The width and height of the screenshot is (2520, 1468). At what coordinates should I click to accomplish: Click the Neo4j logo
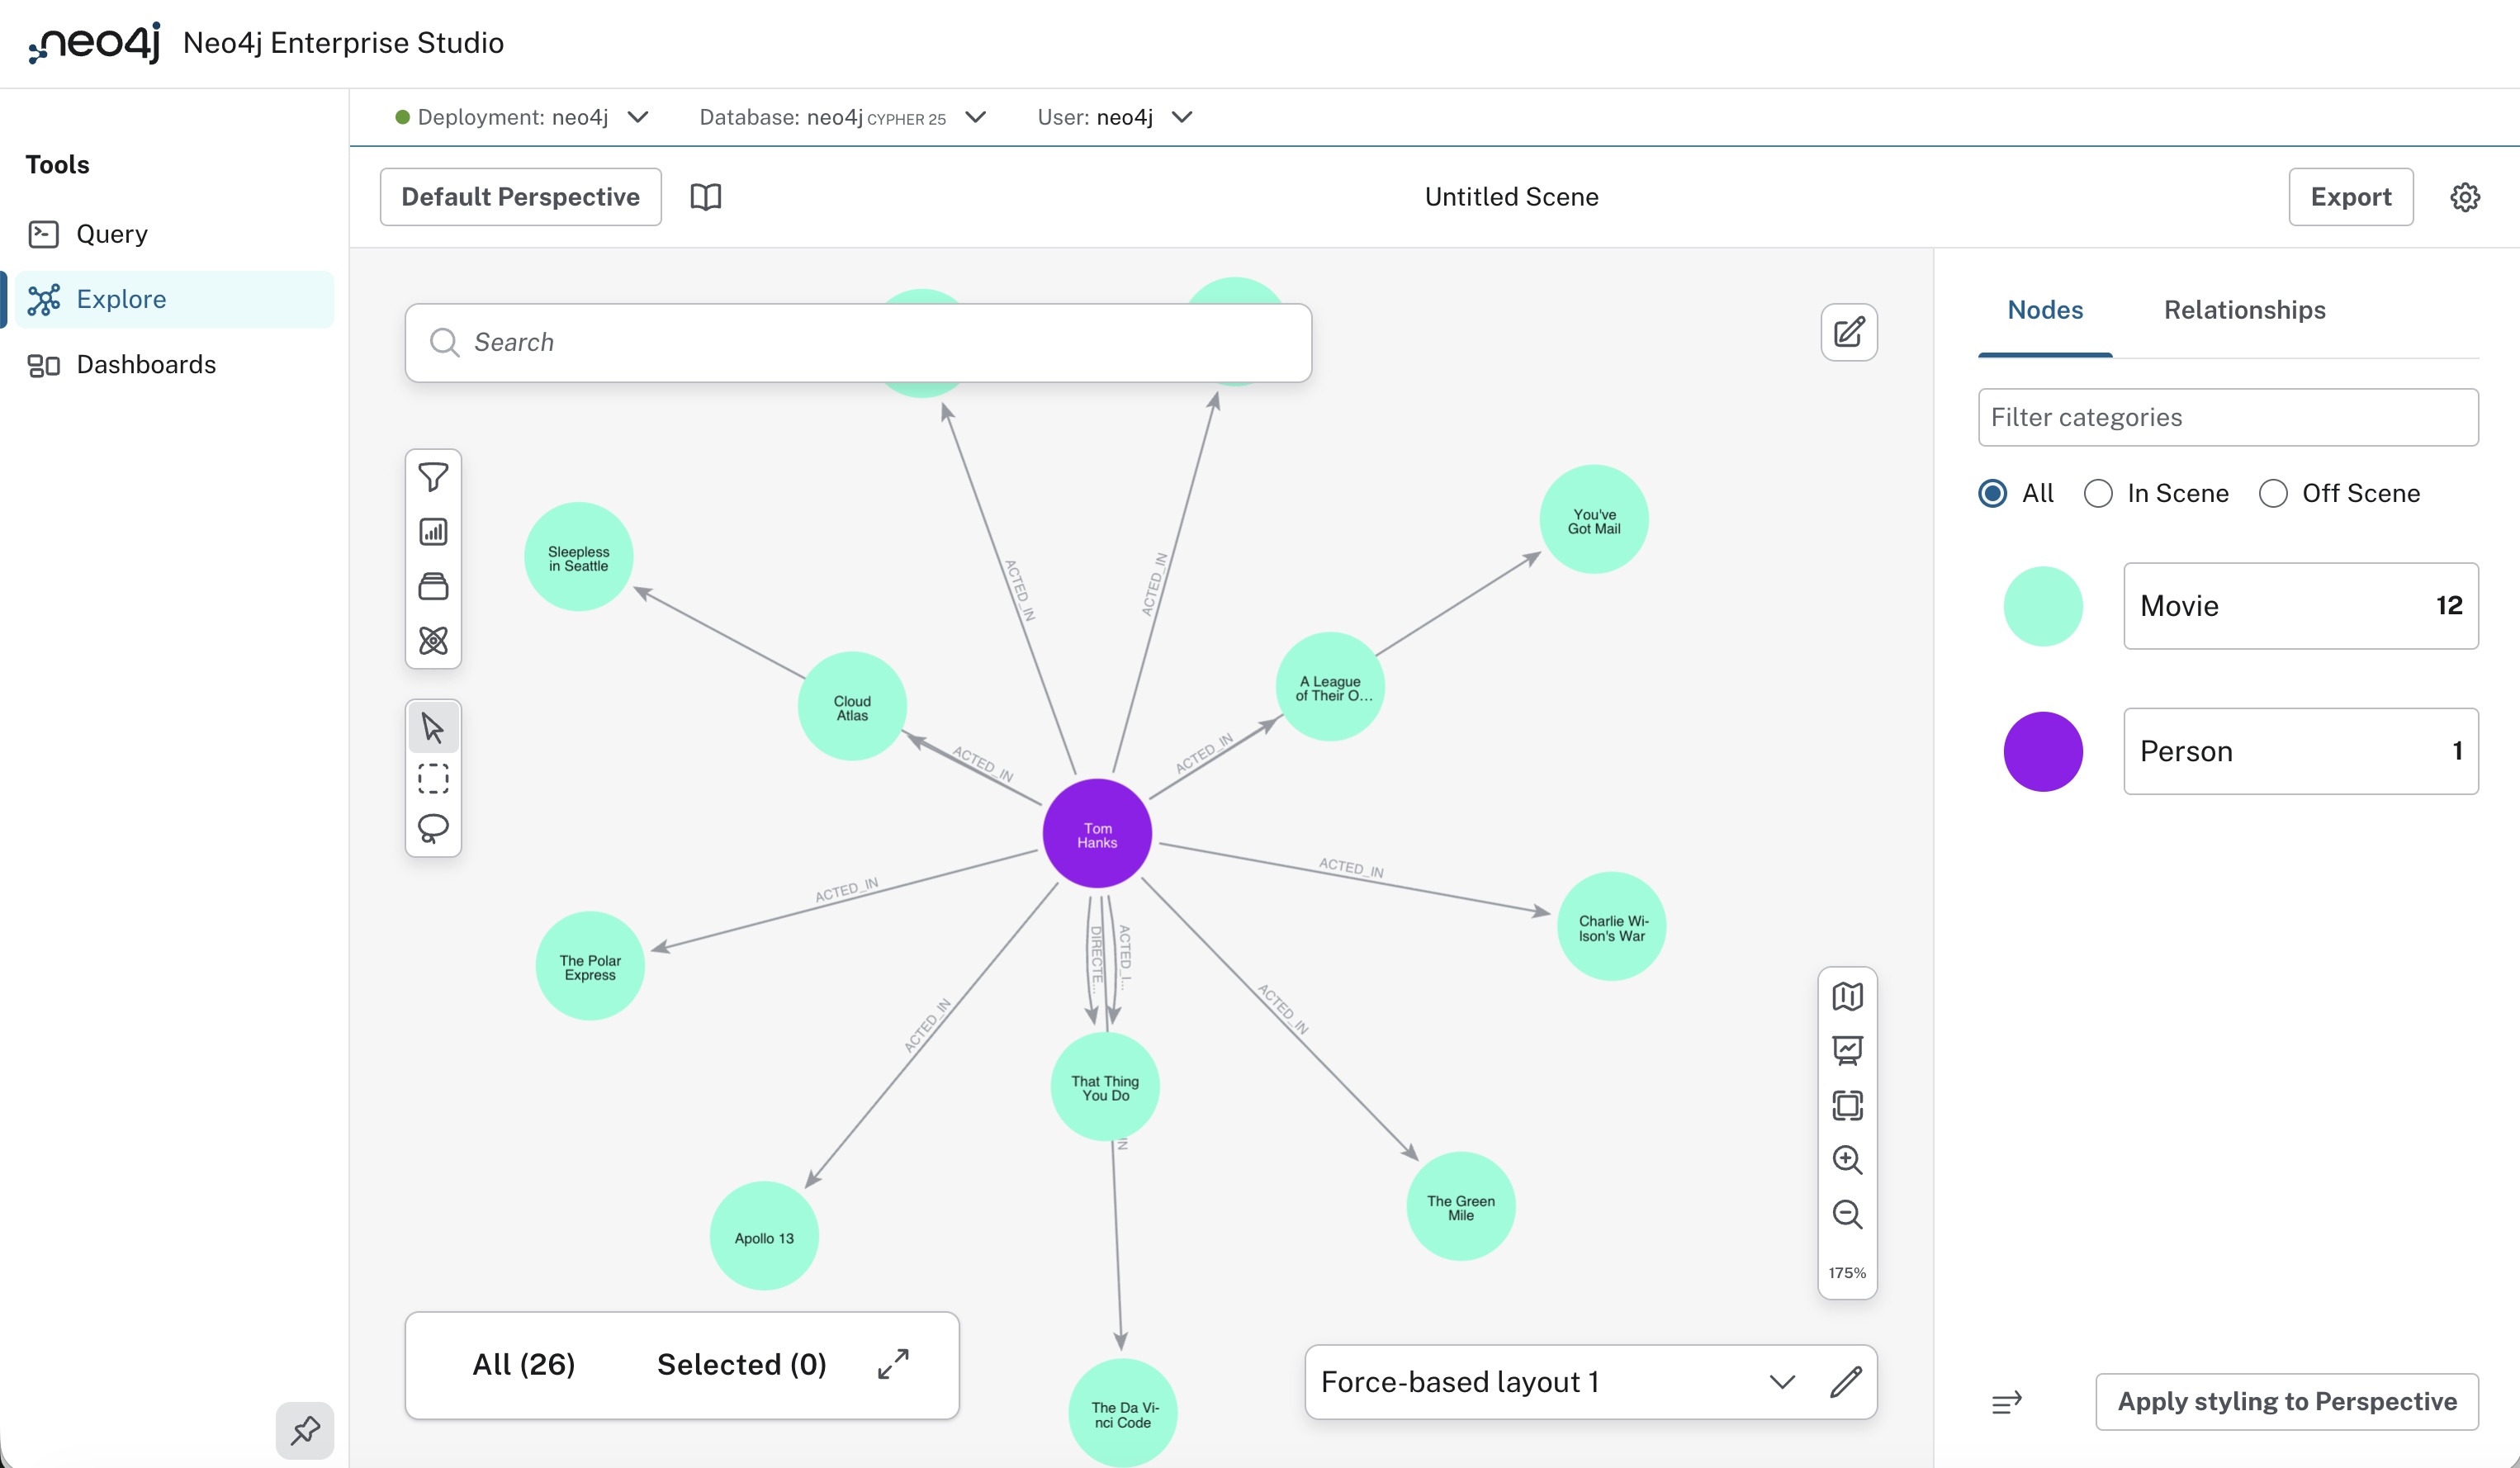[x=94, y=43]
